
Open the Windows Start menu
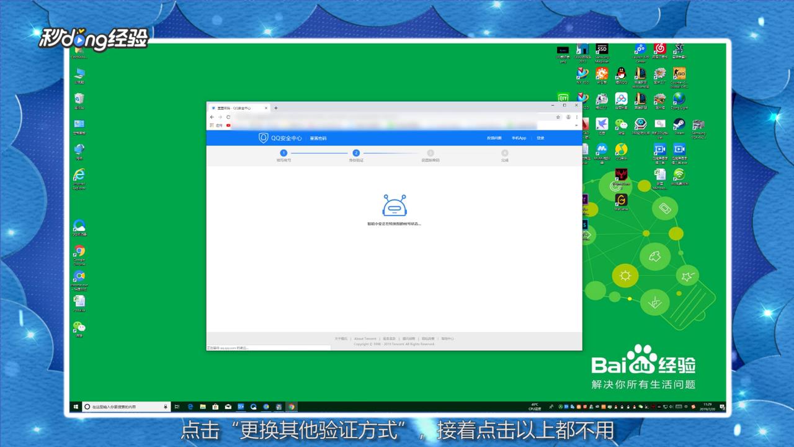click(x=76, y=407)
